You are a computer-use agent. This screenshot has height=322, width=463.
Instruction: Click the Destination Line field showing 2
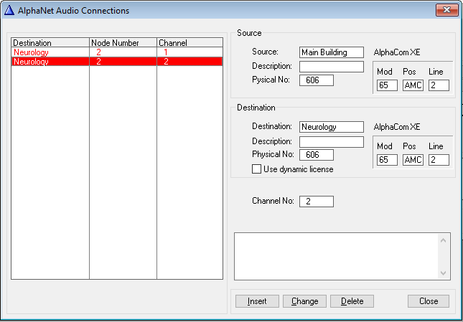point(439,160)
